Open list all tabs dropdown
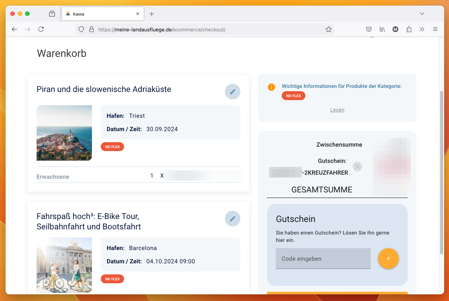449x301 pixels. tap(422, 14)
